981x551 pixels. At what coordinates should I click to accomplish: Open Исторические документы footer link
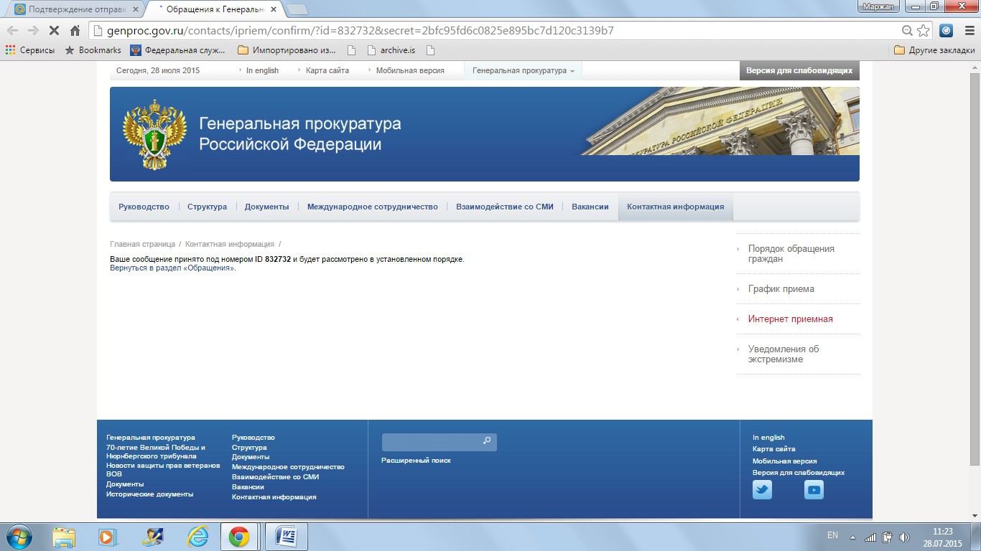149,494
